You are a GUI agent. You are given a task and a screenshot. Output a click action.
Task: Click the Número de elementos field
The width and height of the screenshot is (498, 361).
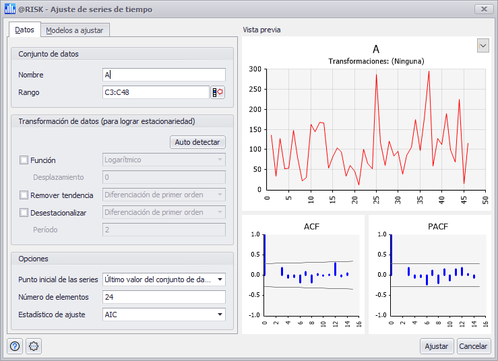pos(163,297)
